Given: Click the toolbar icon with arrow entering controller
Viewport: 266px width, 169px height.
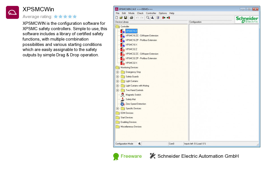Looking at the screenshot, I should tap(168, 17).
